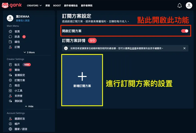Click the globe icon for 國家 / 語言

[x=10, y=129]
